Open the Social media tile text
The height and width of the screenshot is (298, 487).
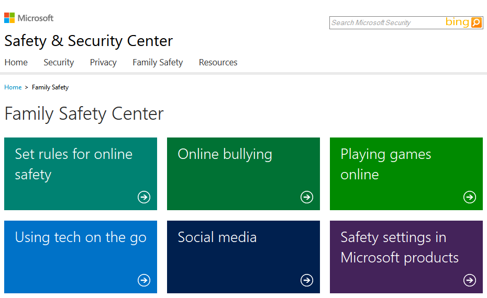pyautogui.click(x=217, y=237)
